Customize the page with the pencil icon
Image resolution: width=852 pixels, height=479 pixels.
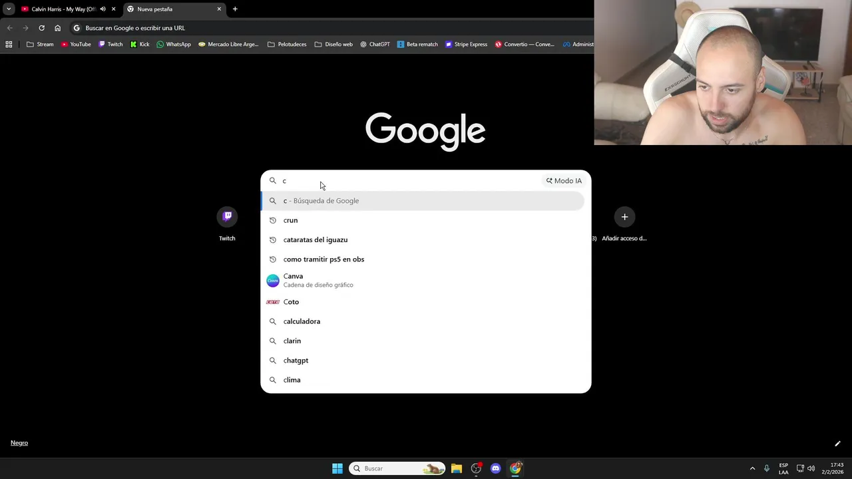(x=837, y=444)
